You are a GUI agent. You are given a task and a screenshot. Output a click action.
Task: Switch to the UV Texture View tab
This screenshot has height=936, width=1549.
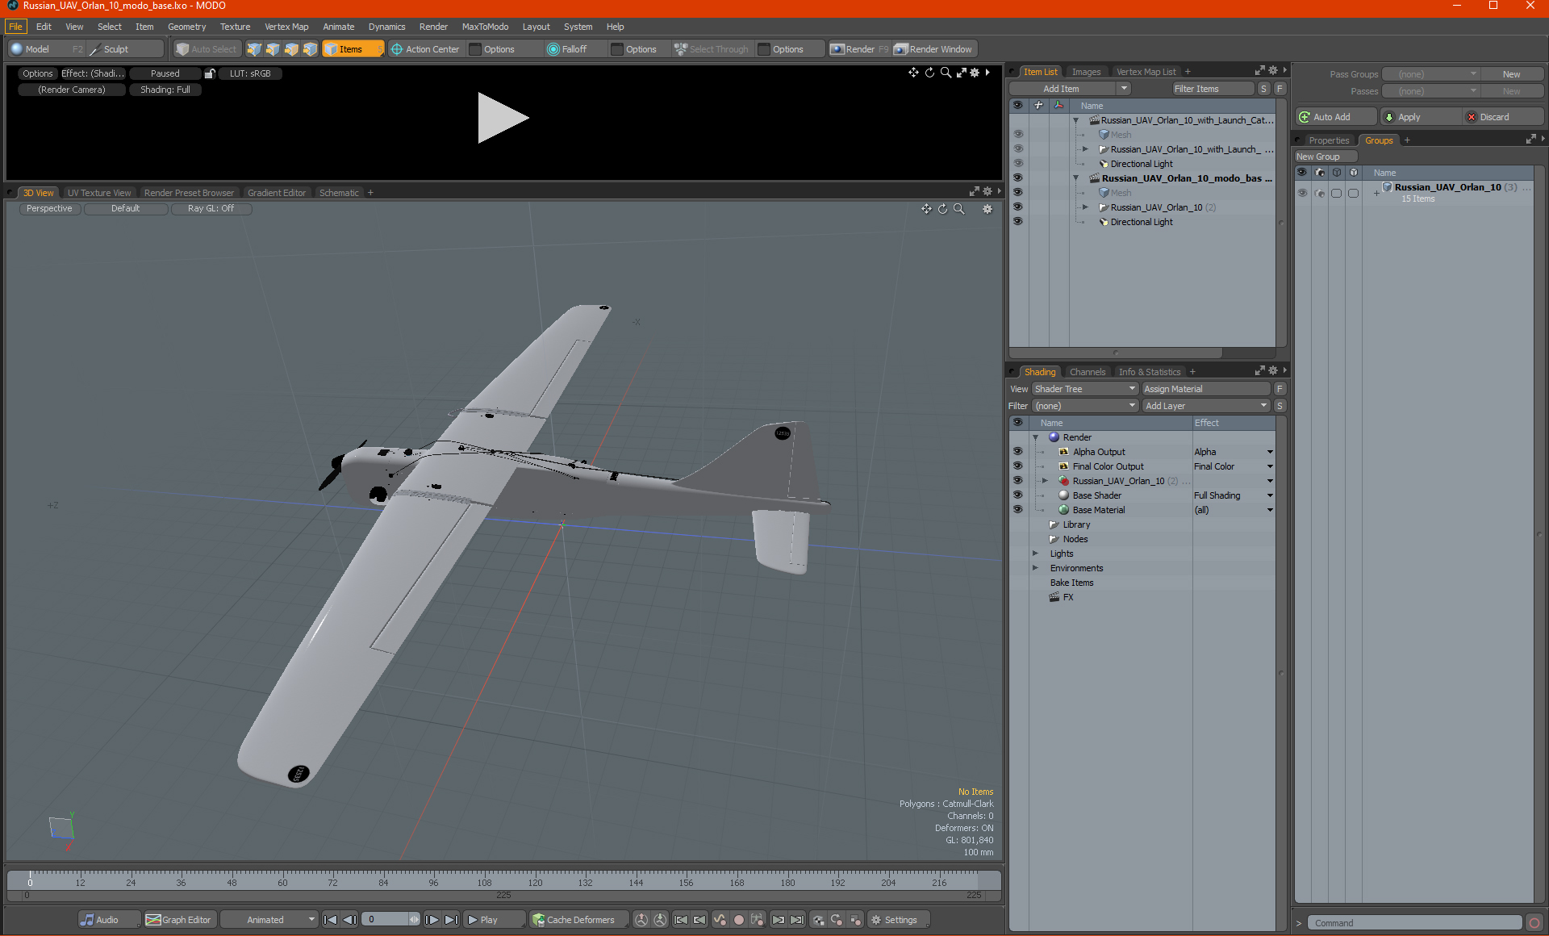98,193
